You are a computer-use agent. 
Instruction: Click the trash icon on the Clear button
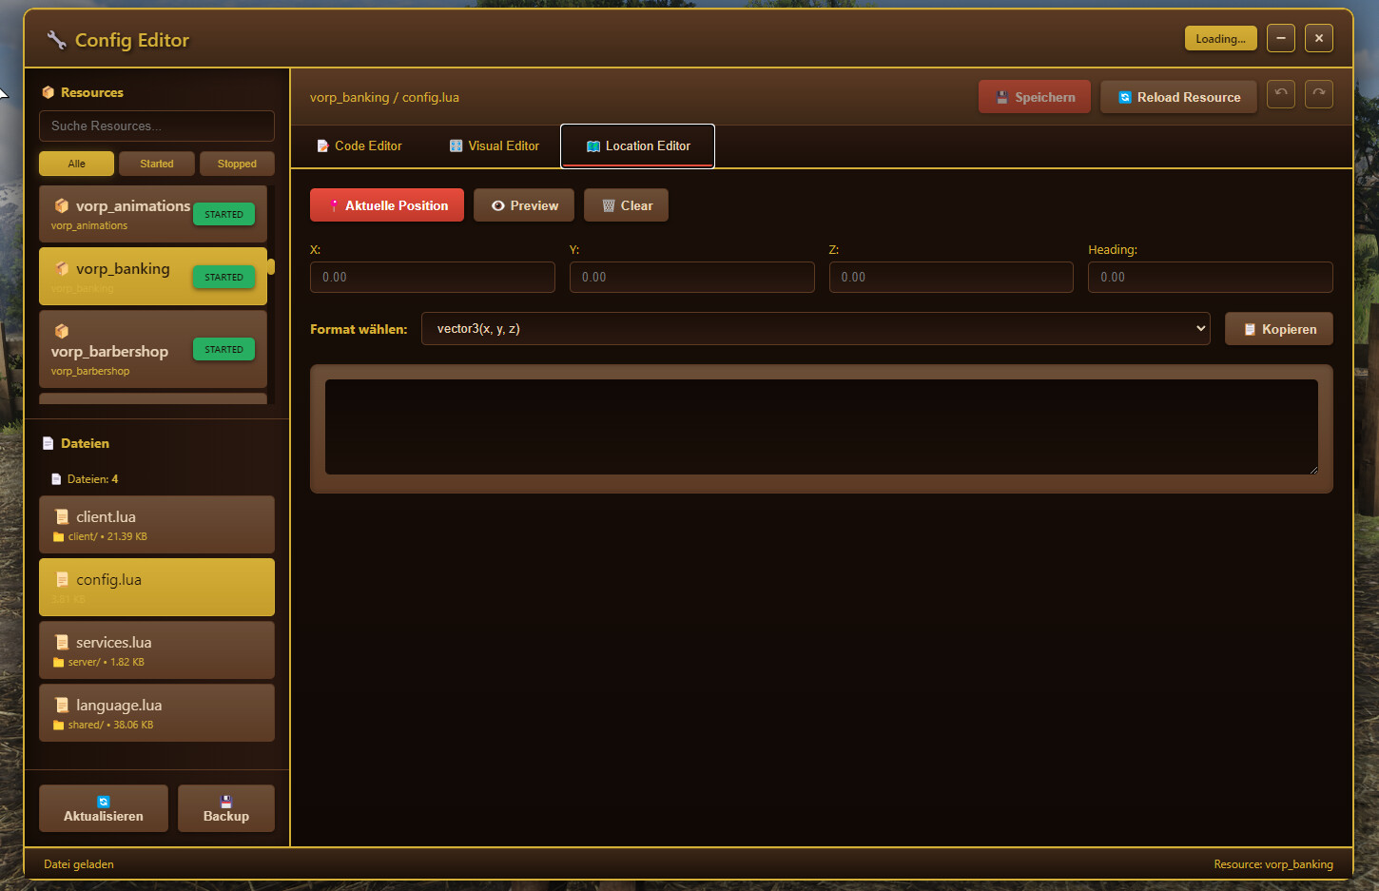[609, 204]
